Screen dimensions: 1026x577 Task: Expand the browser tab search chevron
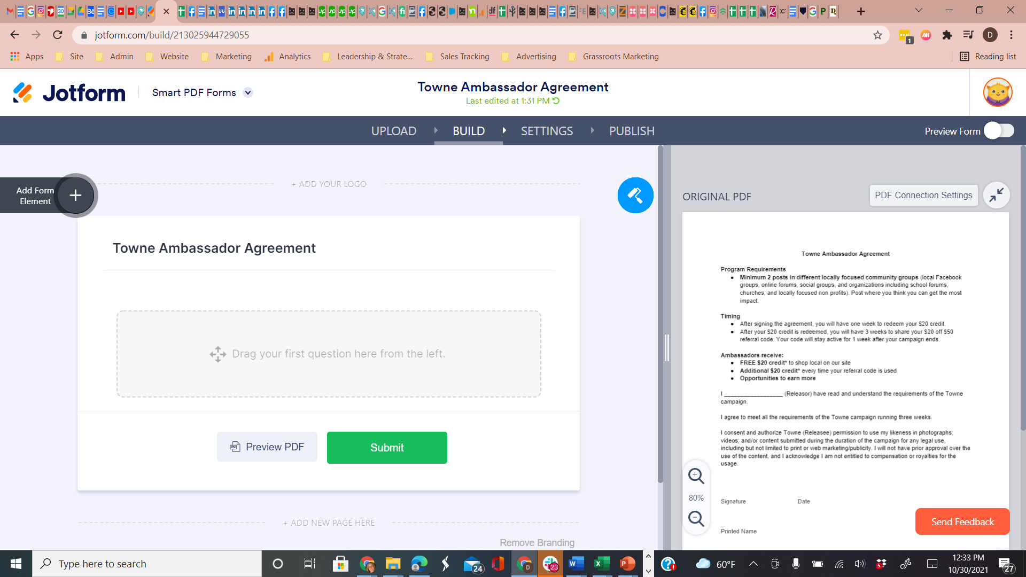(918, 11)
